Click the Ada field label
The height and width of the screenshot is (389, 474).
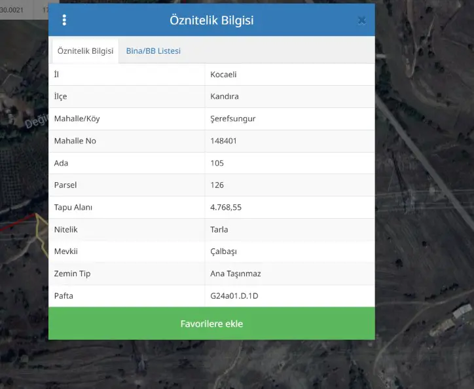(61, 163)
